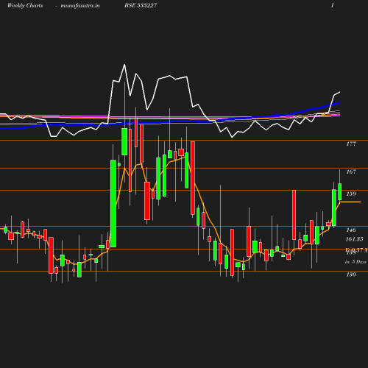368x368 pixels.
Task: Click the '167' price level label
Action: (x=351, y=171)
